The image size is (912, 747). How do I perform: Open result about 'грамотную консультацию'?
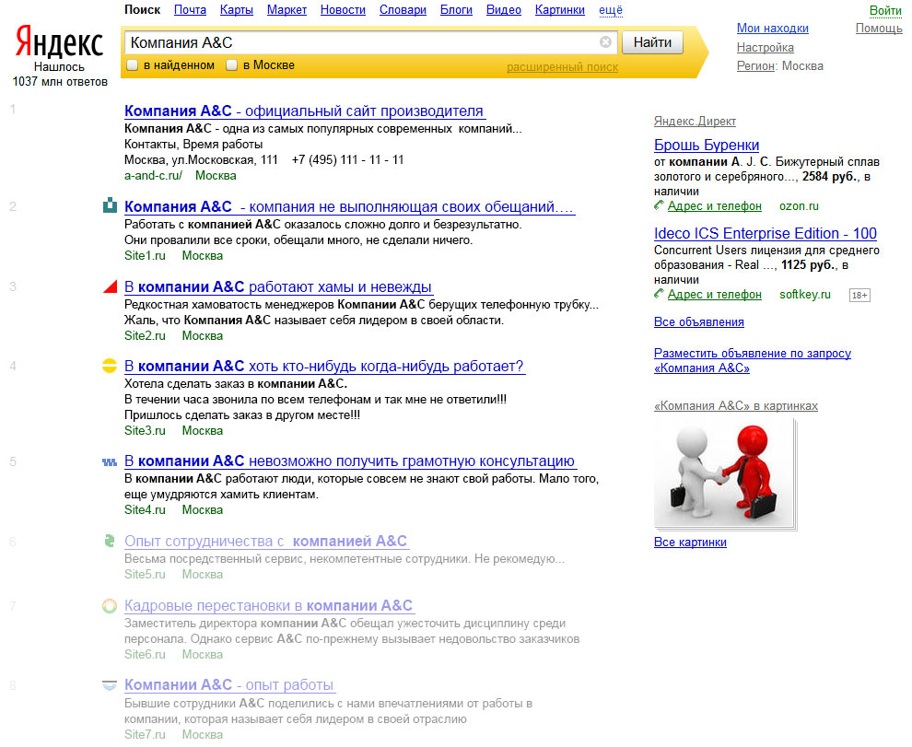click(x=349, y=461)
